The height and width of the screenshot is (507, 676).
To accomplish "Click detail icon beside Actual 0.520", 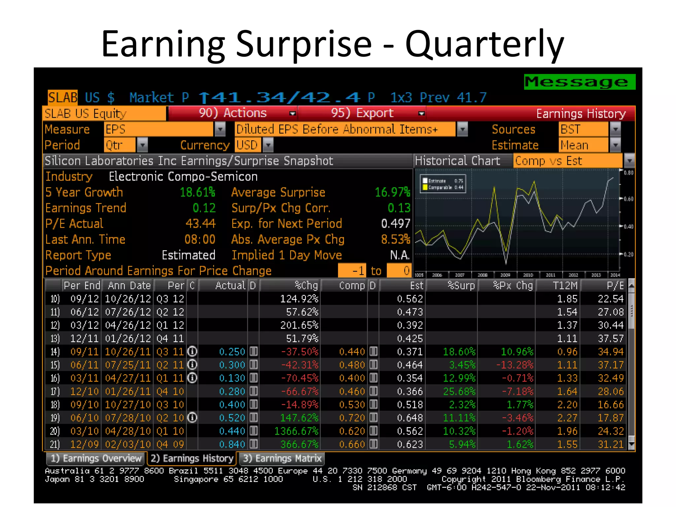I will pos(253,418).
